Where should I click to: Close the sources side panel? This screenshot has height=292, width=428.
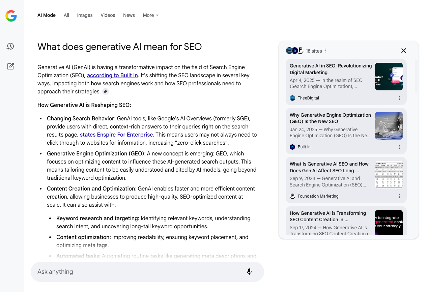pyautogui.click(x=404, y=51)
